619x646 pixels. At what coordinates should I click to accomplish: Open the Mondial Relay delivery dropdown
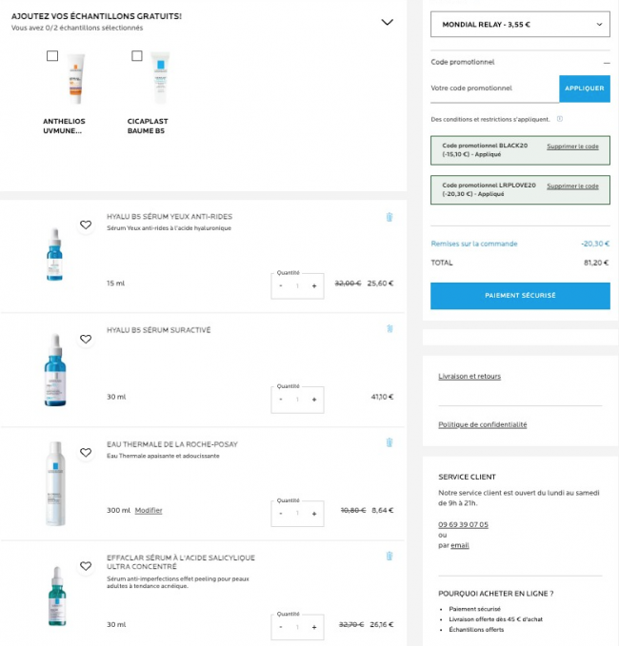click(x=520, y=25)
